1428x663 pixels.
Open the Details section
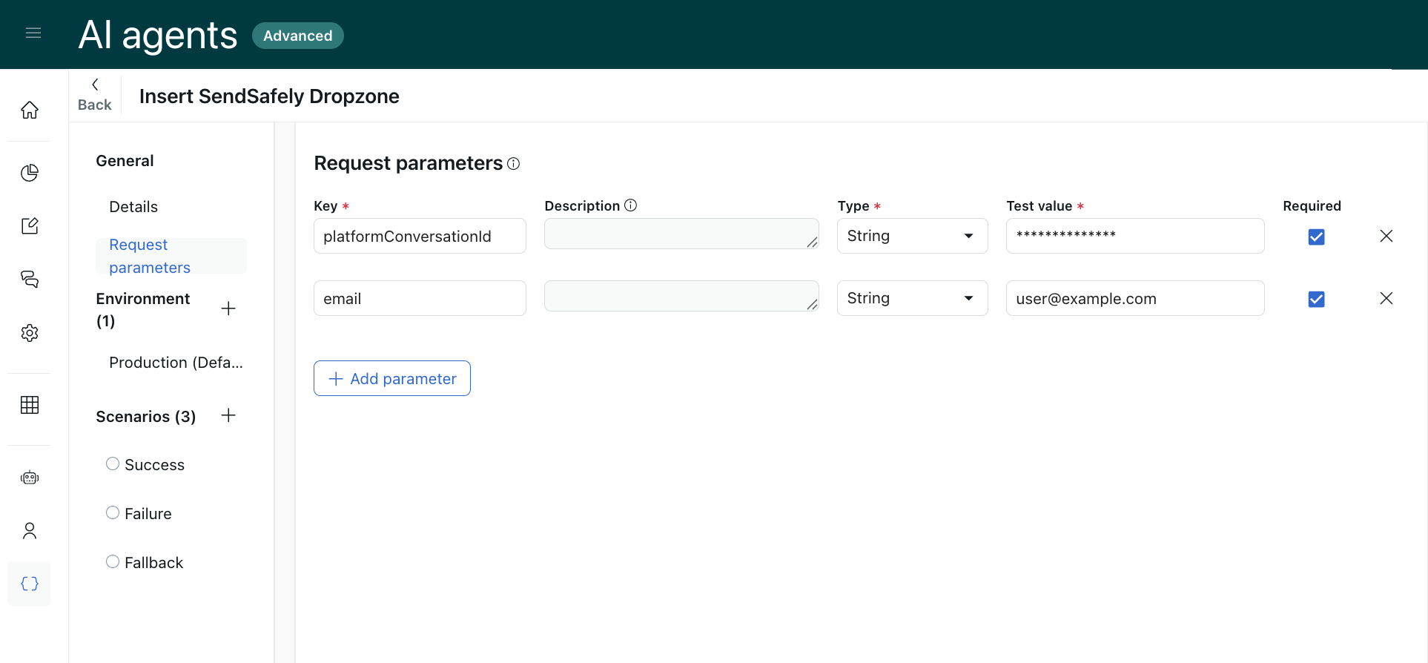133,207
